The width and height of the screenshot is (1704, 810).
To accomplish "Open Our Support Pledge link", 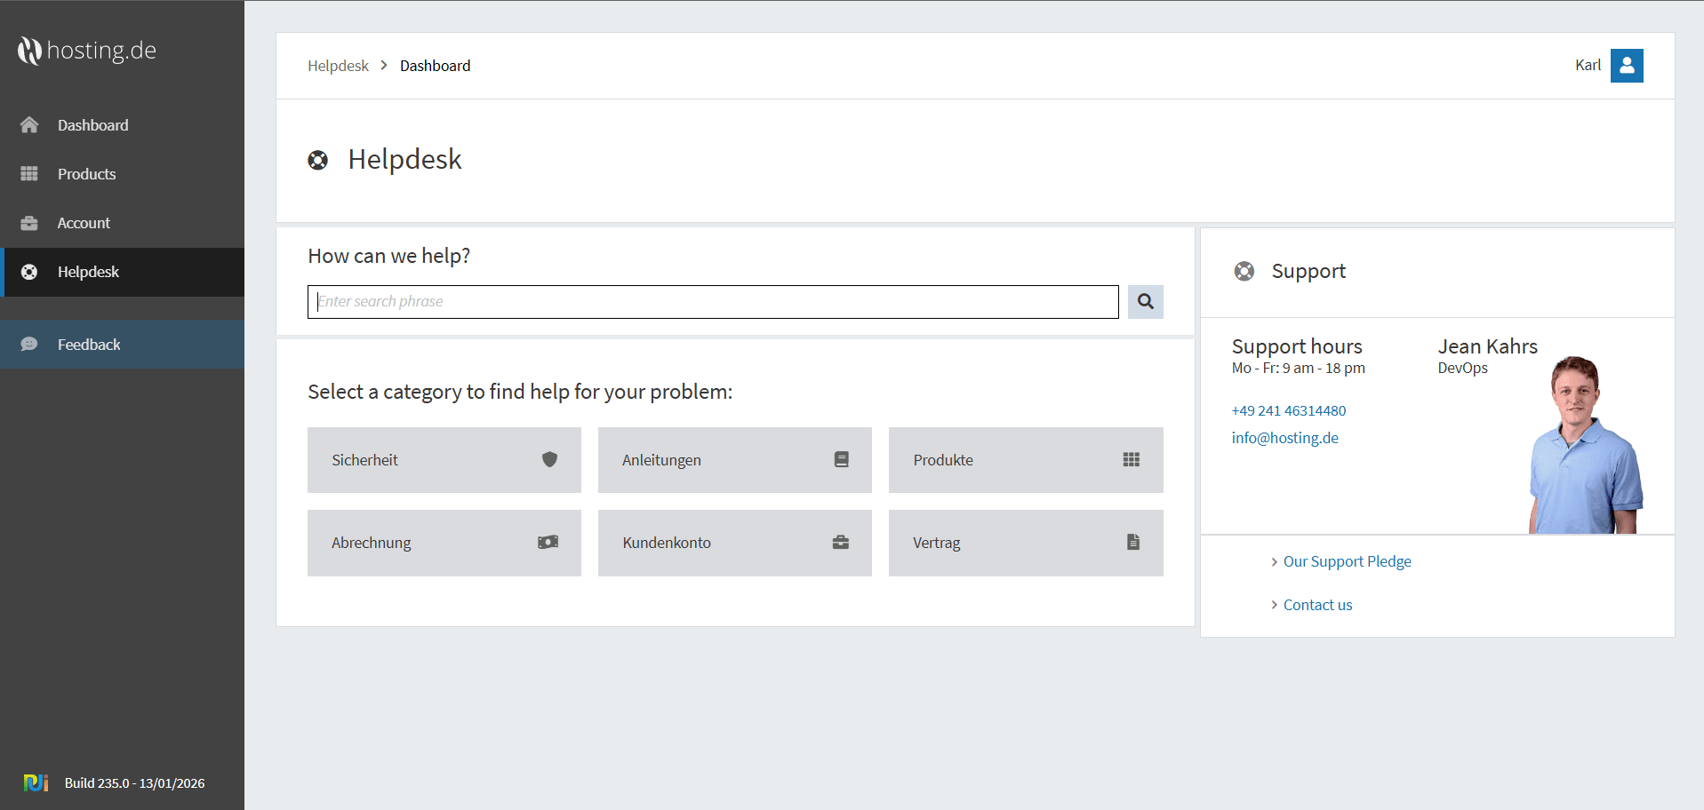I will (1348, 561).
